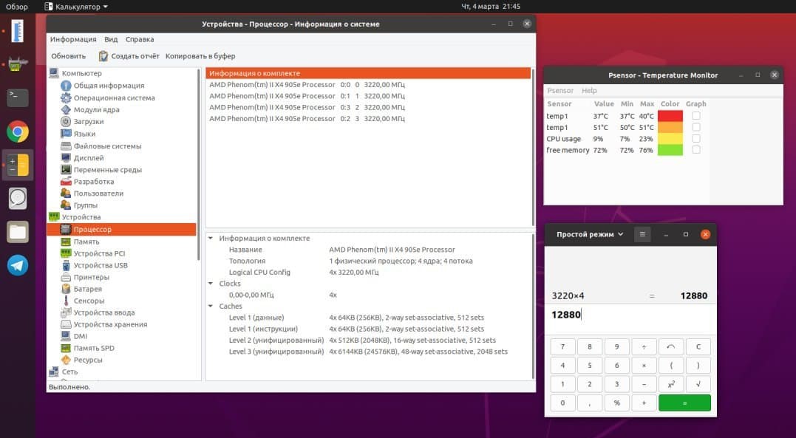The width and height of the screenshot is (796, 438).
Task: Open the Информация menu
Action: point(73,39)
